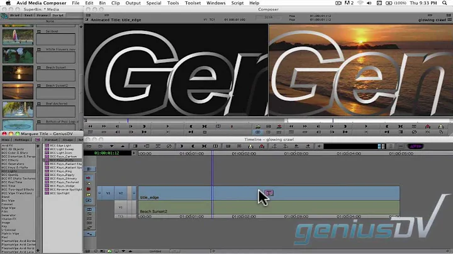Click the Beach Sunset script text box
The width and height of the screenshot is (453, 254).
click(56, 75)
